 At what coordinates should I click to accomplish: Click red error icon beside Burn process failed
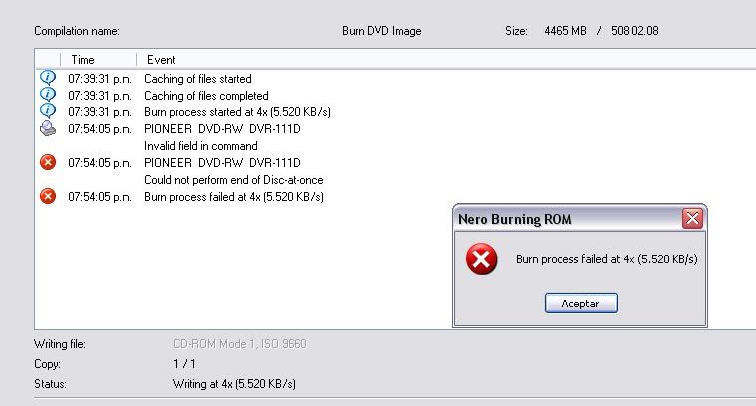click(x=47, y=196)
